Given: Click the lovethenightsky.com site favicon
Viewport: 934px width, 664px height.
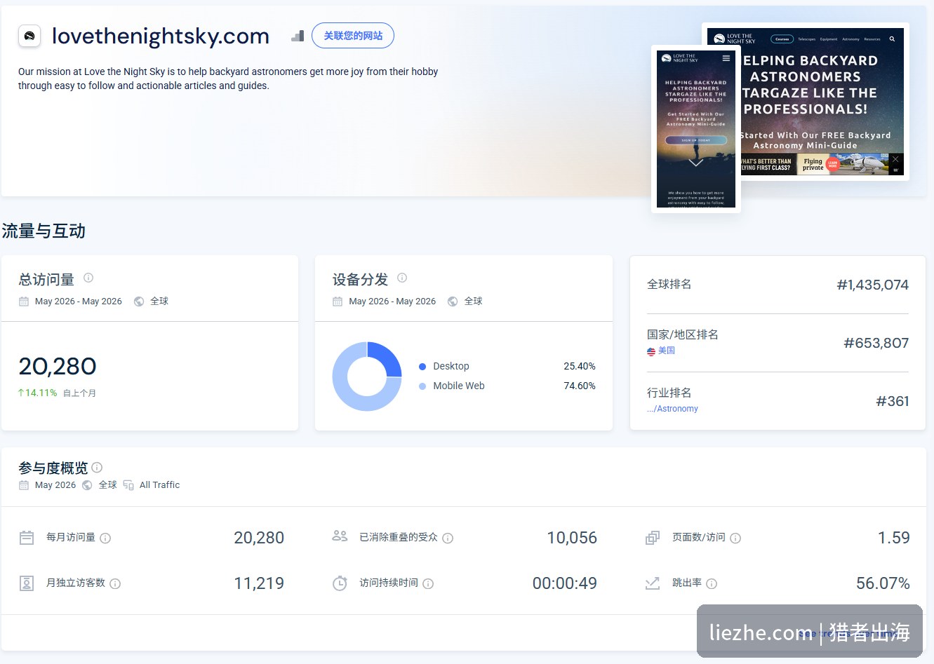Looking at the screenshot, I should (x=29, y=36).
